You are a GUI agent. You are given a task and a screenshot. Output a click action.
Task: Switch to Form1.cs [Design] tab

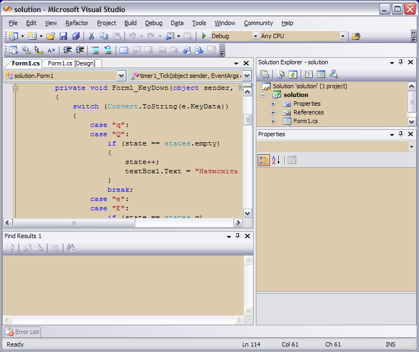pyautogui.click(x=71, y=63)
